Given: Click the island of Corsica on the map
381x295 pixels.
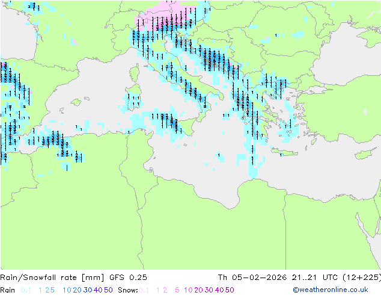Looking at the screenshot, I should pyautogui.click(x=135, y=73).
